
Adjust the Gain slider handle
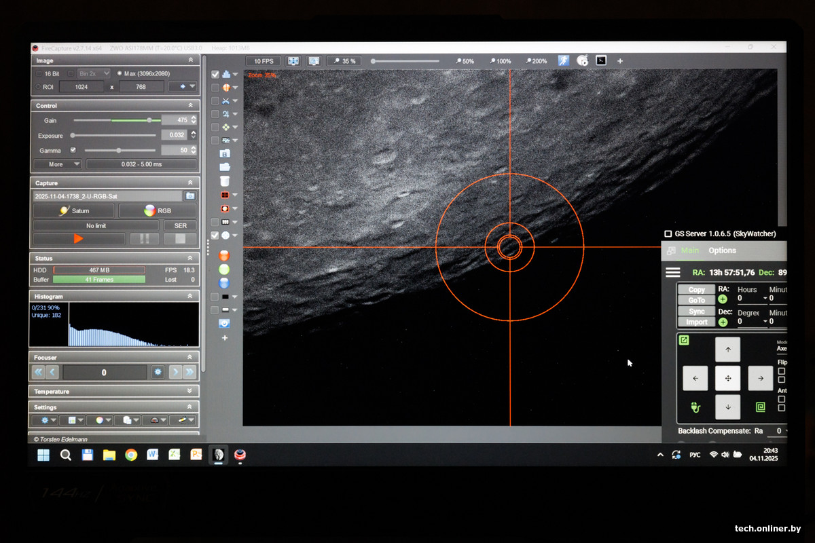click(x=149, y=120)
